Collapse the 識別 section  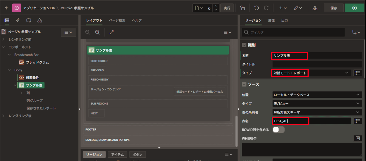(x=244, y=45)
